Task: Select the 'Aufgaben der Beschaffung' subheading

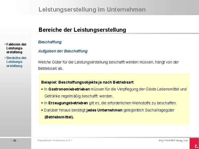Action: click(63, 51)
